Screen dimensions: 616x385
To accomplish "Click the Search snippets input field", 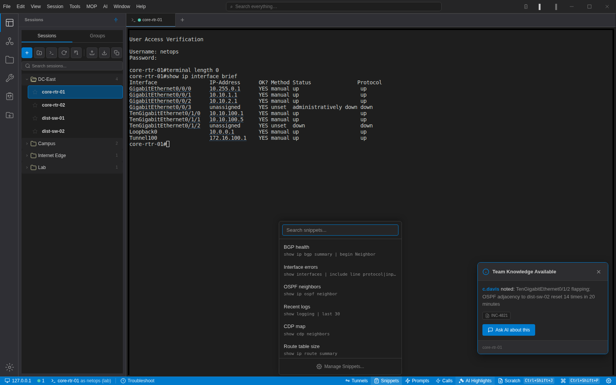I will tap(340, 230).
